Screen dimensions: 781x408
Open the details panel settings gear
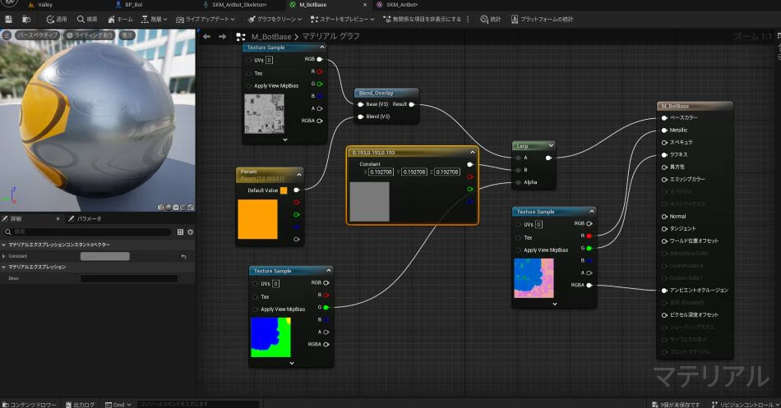pyautogui.click(x=190, y=232)
